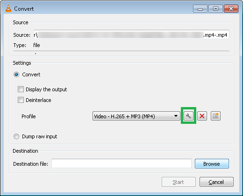
Task: Click the VLC cone icon in title bar
Action: [x=8, y=8]
